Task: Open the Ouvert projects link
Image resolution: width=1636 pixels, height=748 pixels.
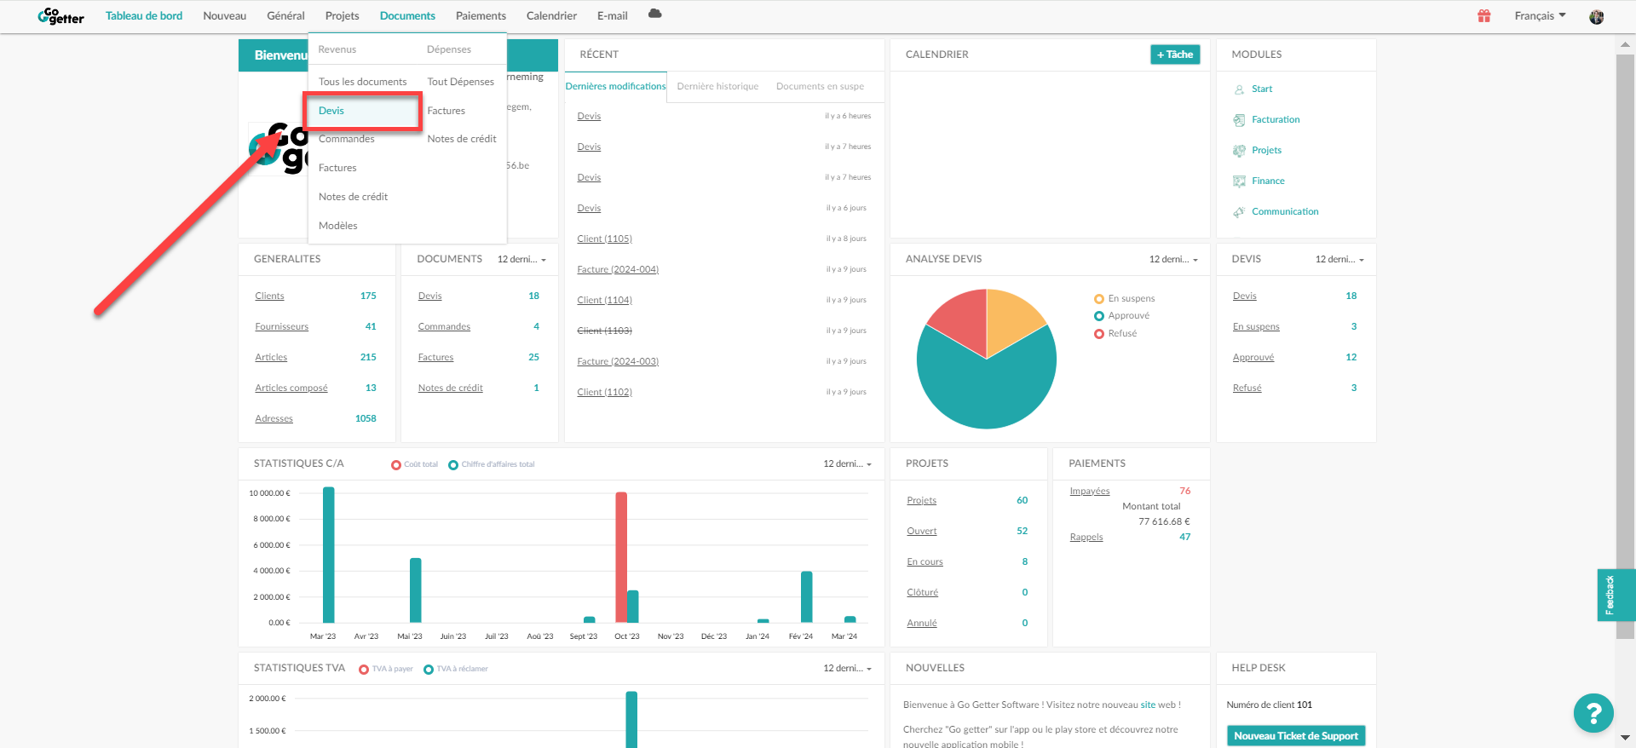Action: 921,532
